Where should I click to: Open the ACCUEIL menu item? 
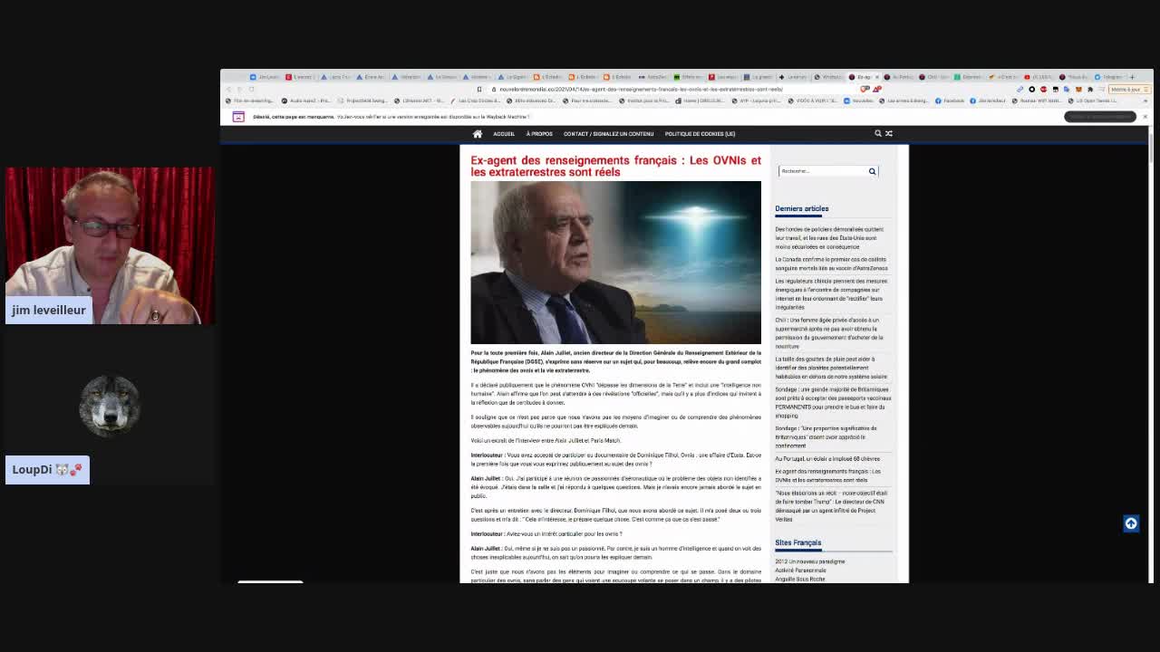tap(504, 134)
